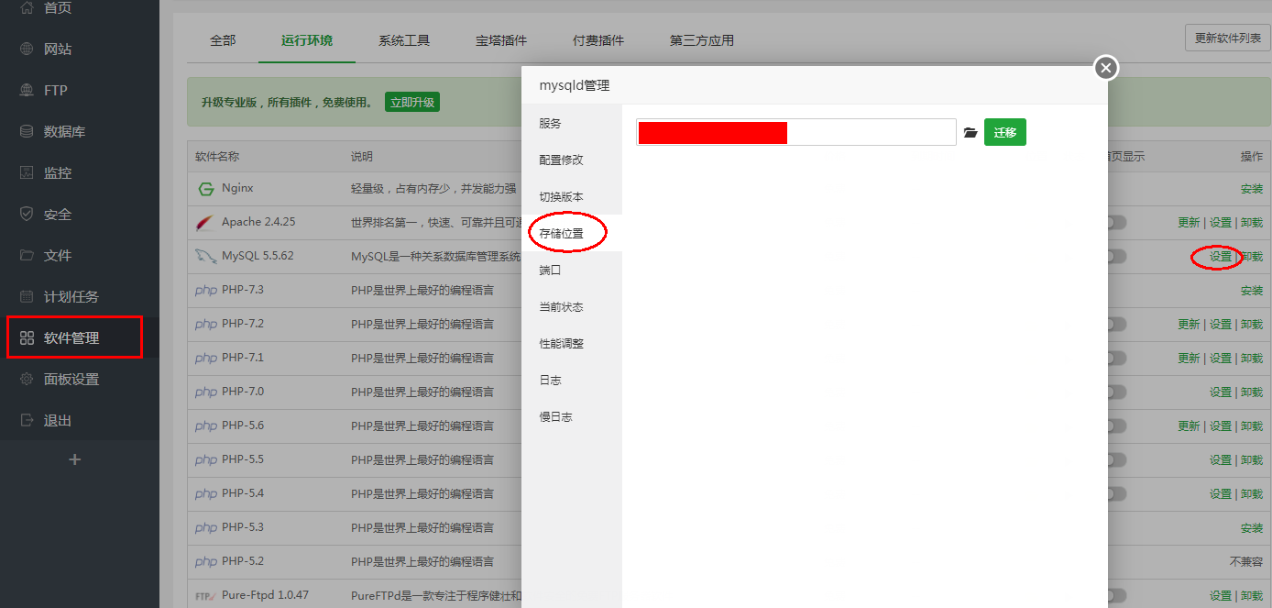Switch to the 运行环境 tab

pos(307,40)
